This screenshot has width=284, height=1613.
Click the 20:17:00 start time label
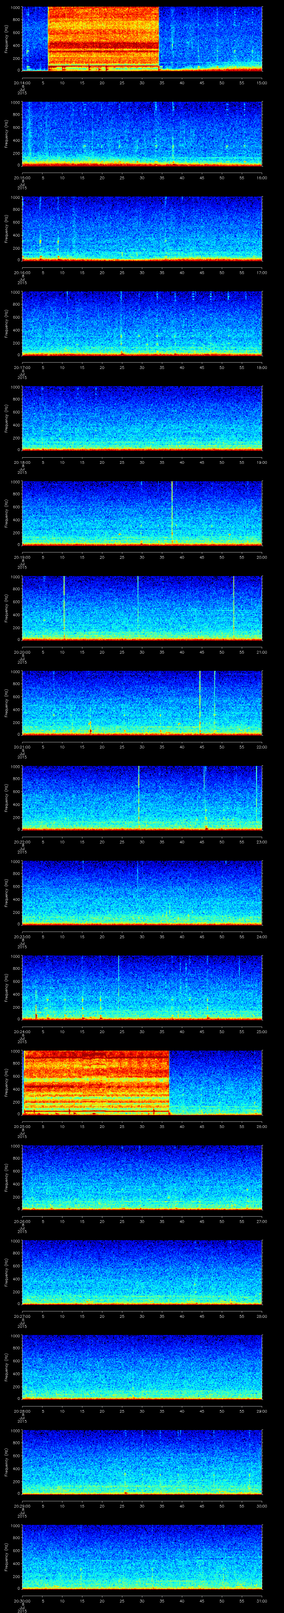pos(22,368)
